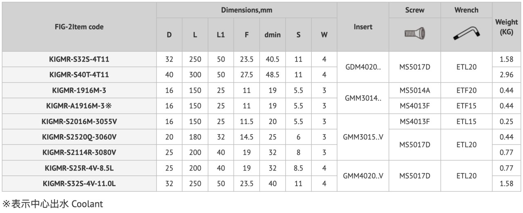The image size is (523, 213).
Task: Click the dmin column header
Action: click(x=273, y=35)
